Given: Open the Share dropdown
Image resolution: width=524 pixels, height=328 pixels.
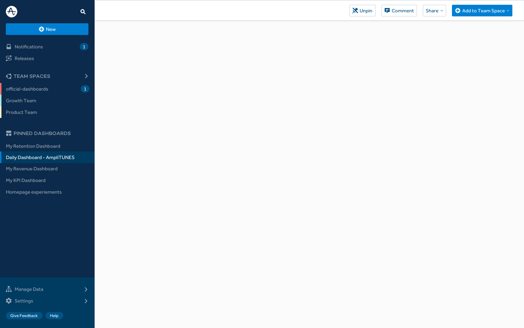Looking at the screenshot, I should (x=434, y=11).
